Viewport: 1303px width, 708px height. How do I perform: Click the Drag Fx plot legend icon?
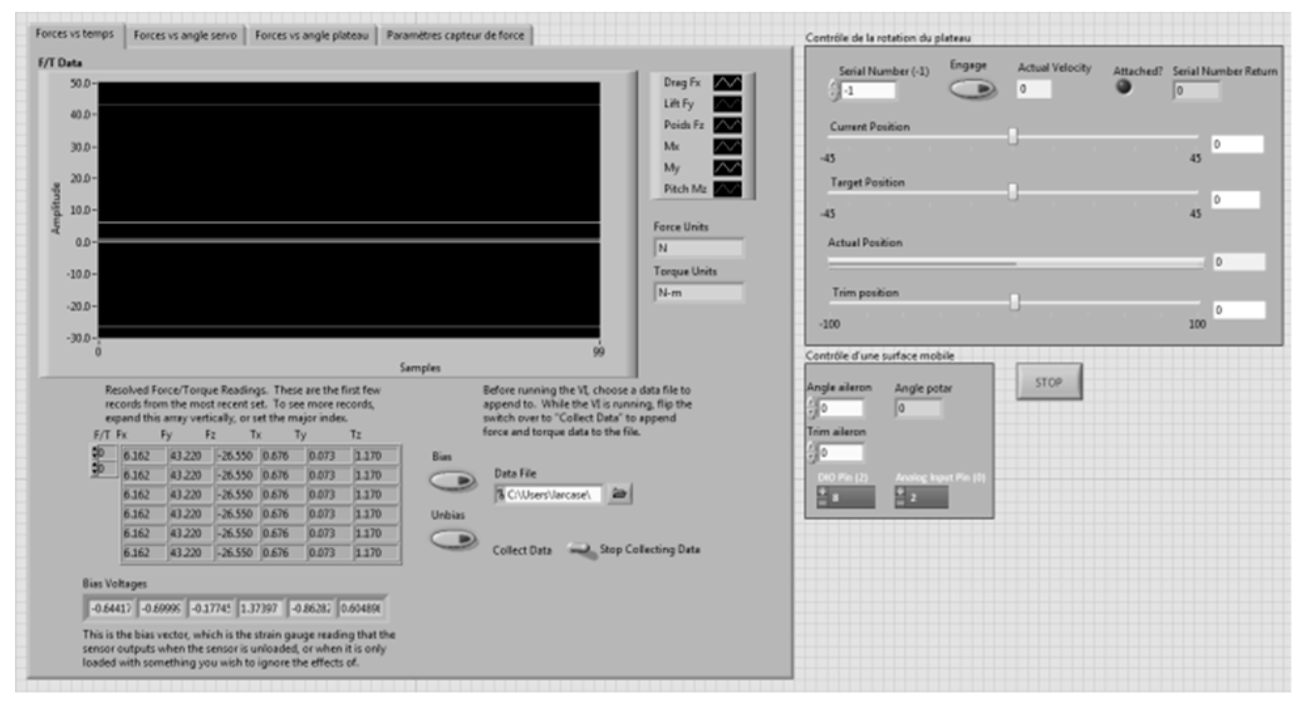[x=727, y=82]
